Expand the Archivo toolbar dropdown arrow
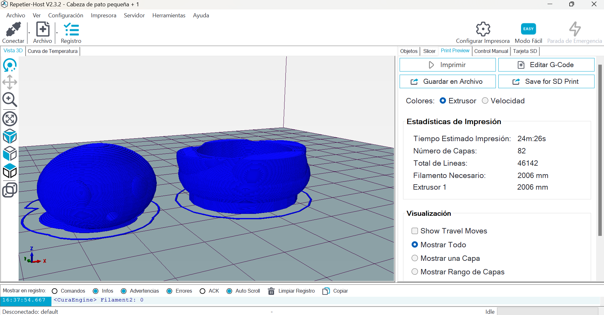Image resolution: width=604 pixels, height=315 pixels. [x=57, y=33]
